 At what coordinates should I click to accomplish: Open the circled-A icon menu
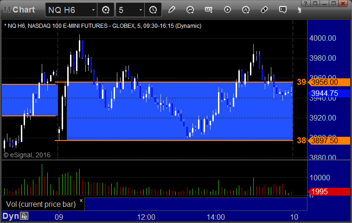point(246,10)
